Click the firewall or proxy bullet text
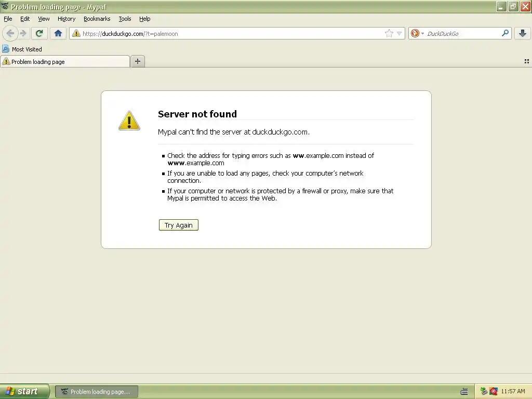 point(280,194)
